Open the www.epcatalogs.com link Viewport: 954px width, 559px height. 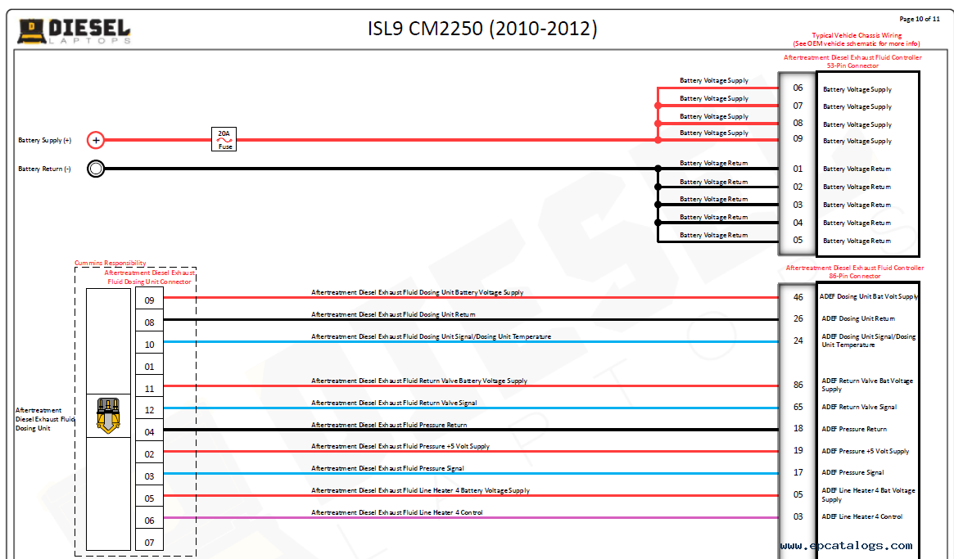[x=846, y=546]
